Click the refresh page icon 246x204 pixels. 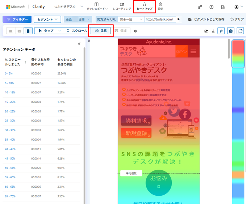point(240,31)
